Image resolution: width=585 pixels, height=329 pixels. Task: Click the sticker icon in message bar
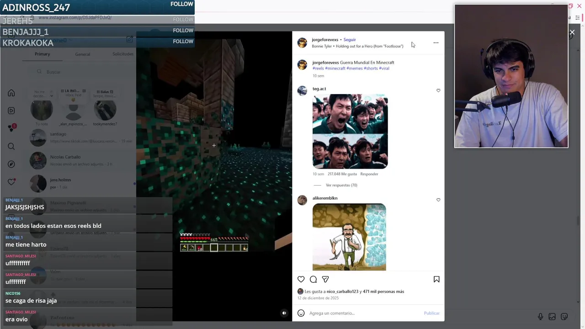(564, 317)
